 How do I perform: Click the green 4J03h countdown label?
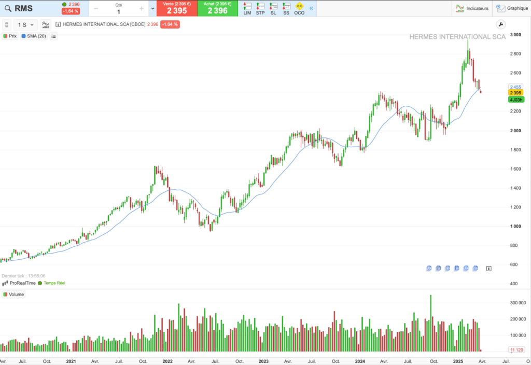[x=516, y=100]
